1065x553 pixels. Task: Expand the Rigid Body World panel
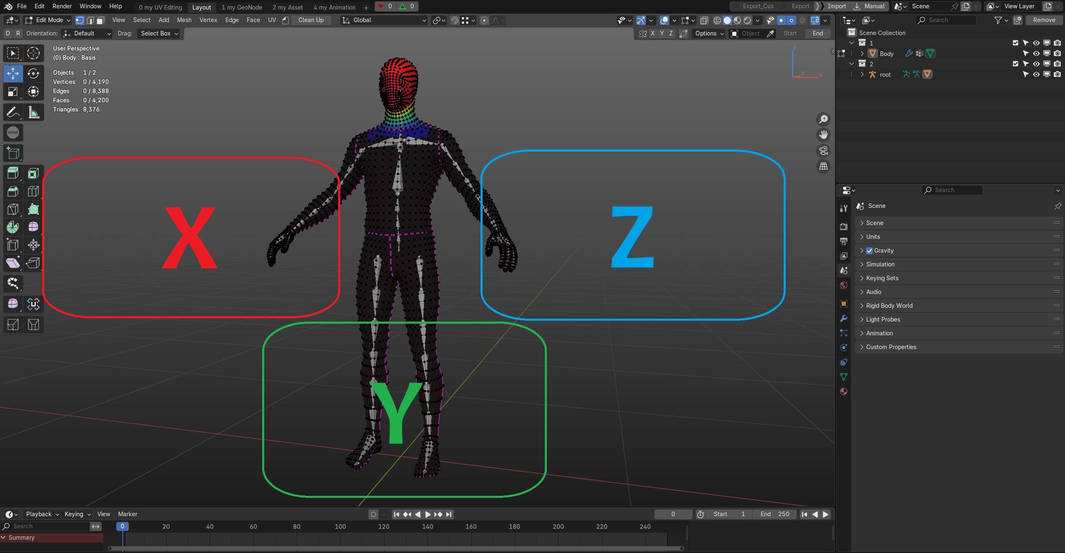pyautogui.click(x=889, y=306)
